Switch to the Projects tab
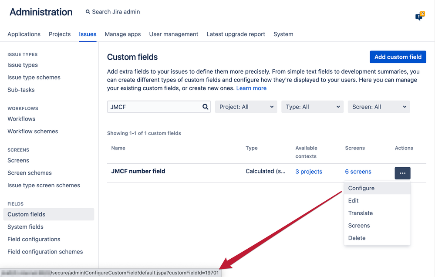This screenshot has height=277, width=435. click(x=60, y=34)
